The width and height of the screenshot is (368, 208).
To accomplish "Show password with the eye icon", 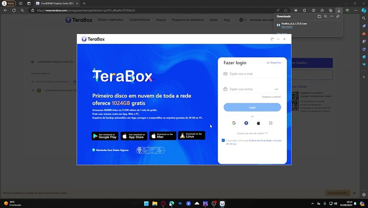I will coord(276,89).
